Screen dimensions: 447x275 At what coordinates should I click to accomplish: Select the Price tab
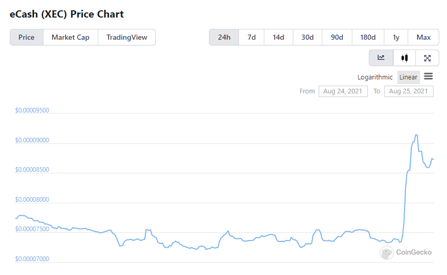coord(26,37)
